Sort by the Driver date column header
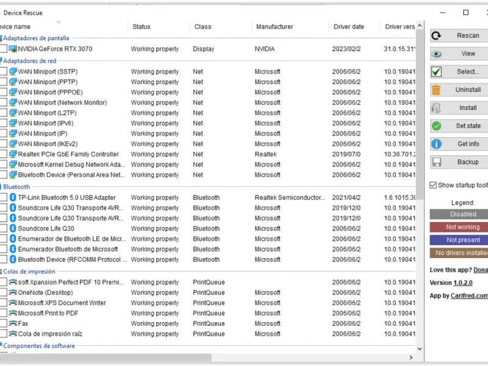The width and height of the screenshot is (488, 366). [x=354, y=27]
